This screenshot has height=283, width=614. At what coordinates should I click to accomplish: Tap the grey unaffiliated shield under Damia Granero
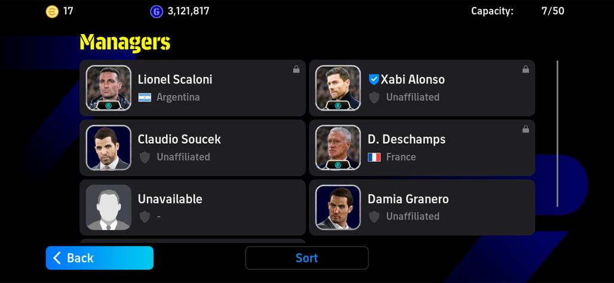374,217
